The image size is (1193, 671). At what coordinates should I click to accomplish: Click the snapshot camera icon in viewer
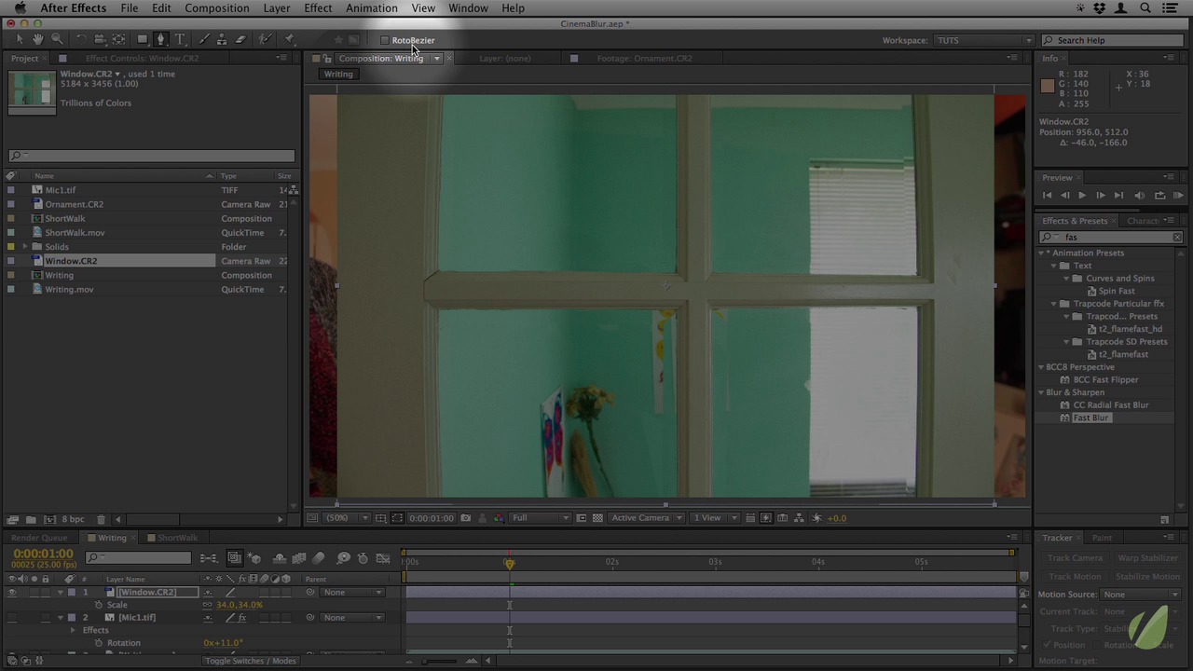click(x=465, y=518)
